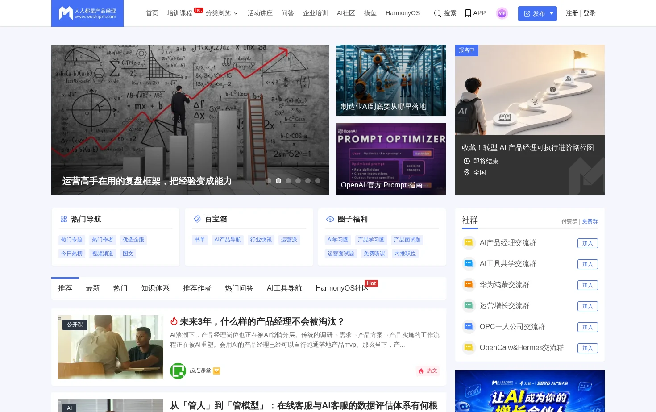Open OpenAI 官方 Prompt 指南 banner
Image resolution: width=656 pixels, height=412 pixels.
391,159
